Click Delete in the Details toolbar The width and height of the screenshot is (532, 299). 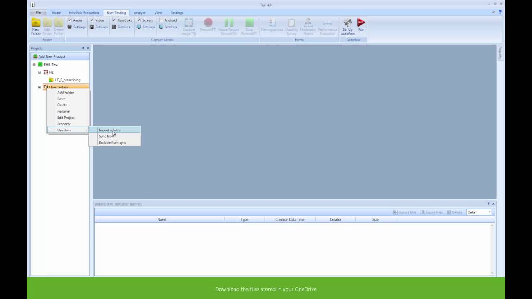click(x=454, y=212)
